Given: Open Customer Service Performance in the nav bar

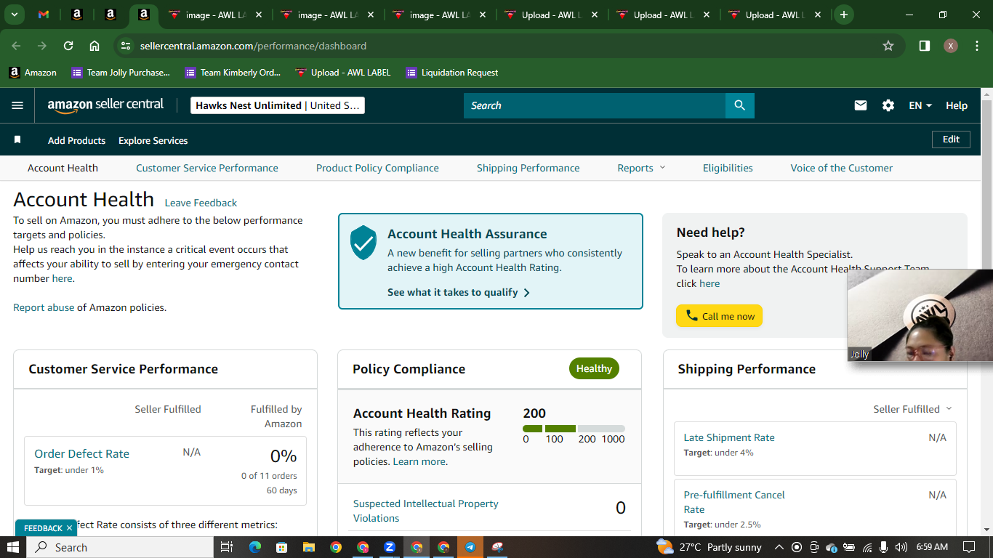Looking at the screenshot, I should (207, 168).
